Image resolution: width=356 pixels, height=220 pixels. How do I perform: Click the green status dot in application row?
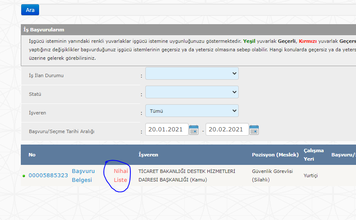click(x=24, y=175)
